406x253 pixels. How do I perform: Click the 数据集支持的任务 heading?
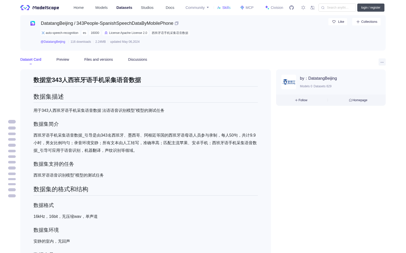54,164
